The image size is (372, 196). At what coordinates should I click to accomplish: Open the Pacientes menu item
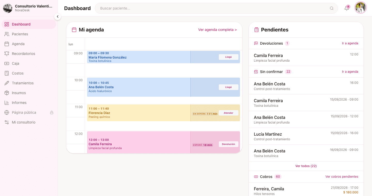tap(29, 34)
